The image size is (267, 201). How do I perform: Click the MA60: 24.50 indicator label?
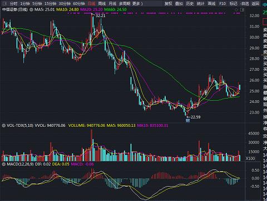pyautogui.click(x=115, y=9)
